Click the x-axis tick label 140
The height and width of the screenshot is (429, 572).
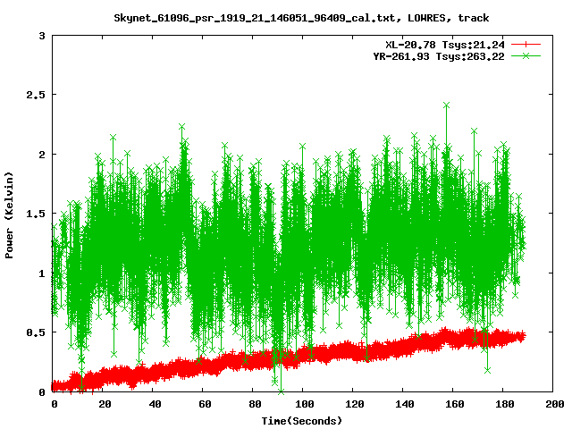pos(405,404)
